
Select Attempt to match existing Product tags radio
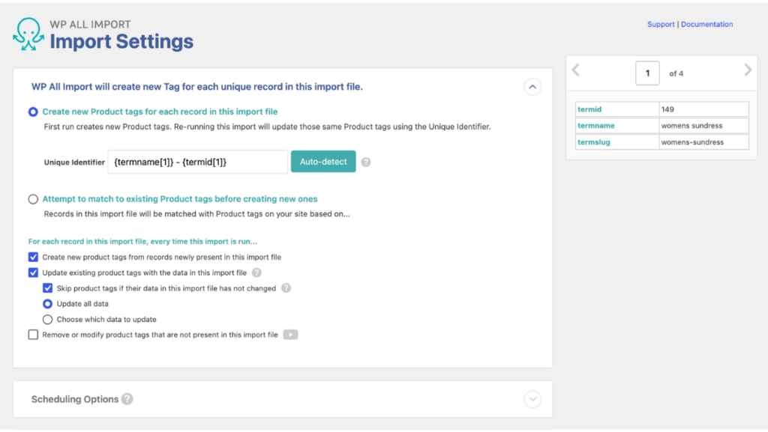click(33, 199)
